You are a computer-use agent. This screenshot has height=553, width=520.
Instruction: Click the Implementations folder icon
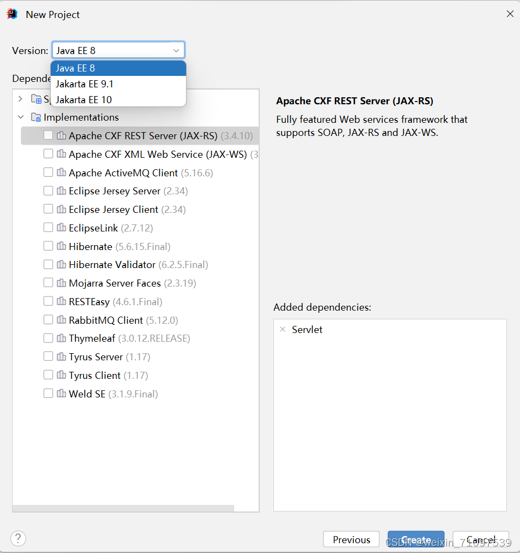(x=36, y=117)
